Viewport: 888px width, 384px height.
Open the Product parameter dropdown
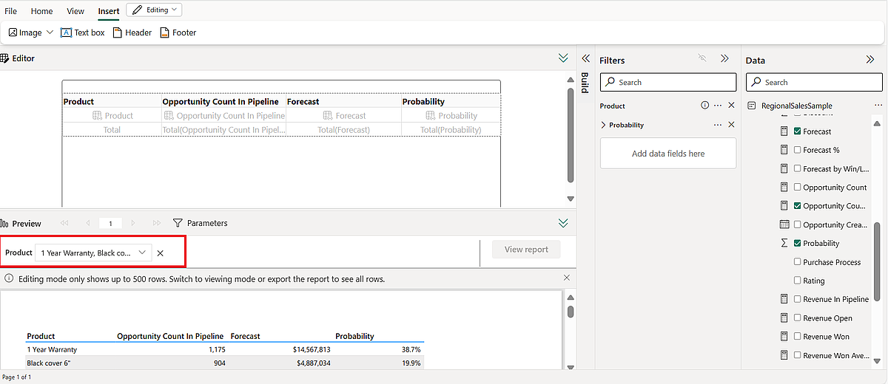(x=94, y=253)
